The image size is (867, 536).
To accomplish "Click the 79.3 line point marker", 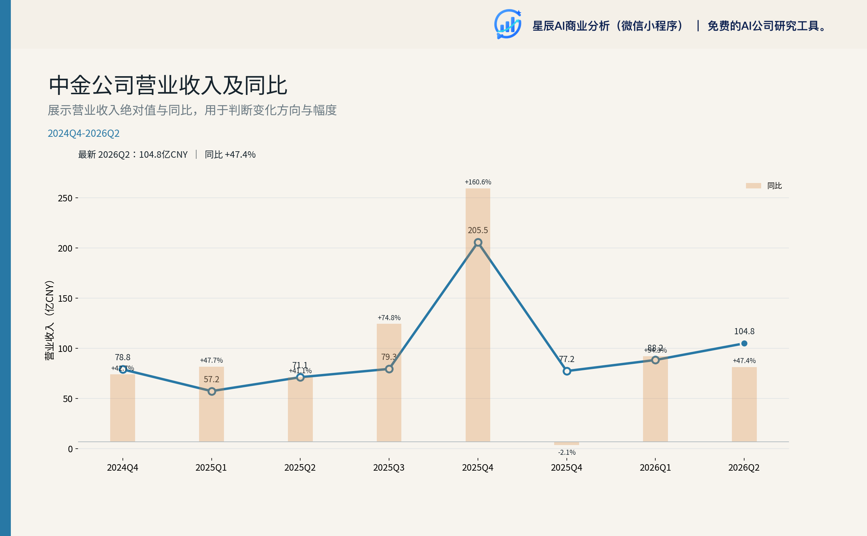I will (x=389, y=369).
